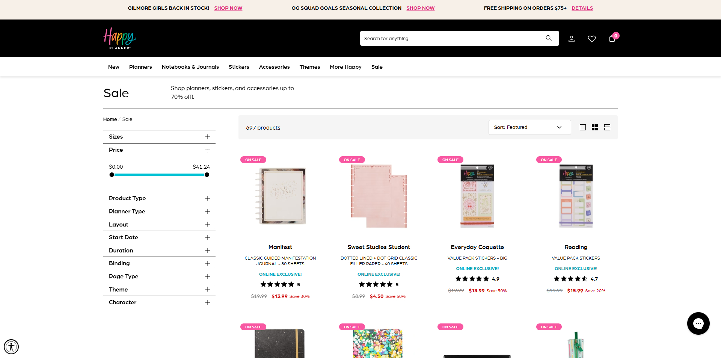The image size is (721, 358).
Task: Open the accessibility options icon
Action: pyautogui.click(x=11, y=347)
